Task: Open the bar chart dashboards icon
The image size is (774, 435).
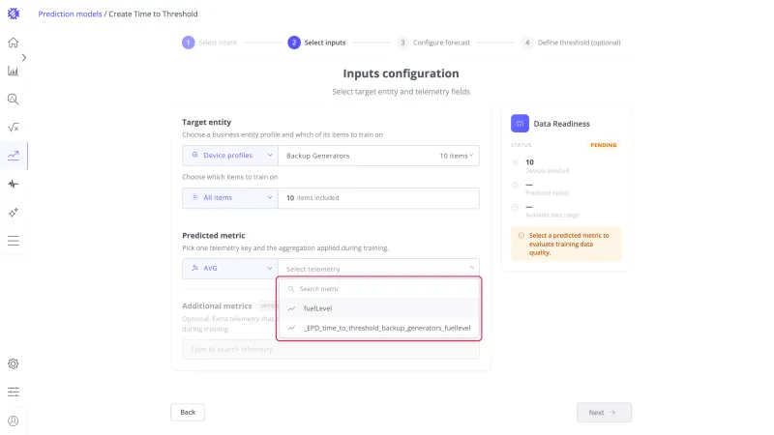Action: click(x=14, y=71)
